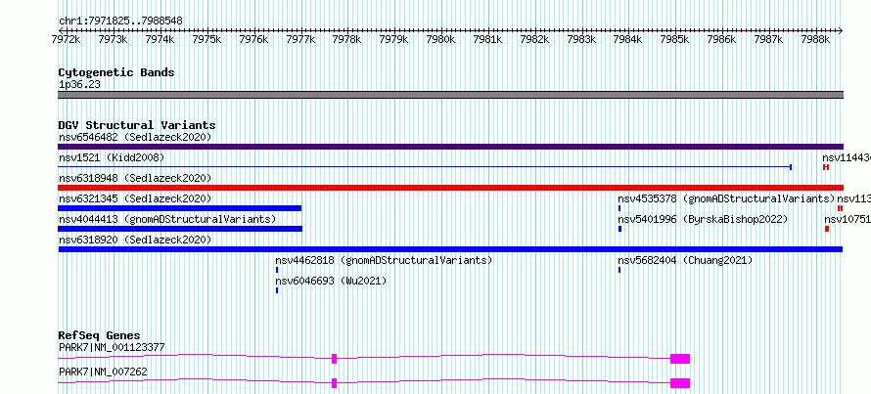871x394 pixels.
Task: Select the 7988k ruler label
Action: pyautogui.click(x=815, y=39)
